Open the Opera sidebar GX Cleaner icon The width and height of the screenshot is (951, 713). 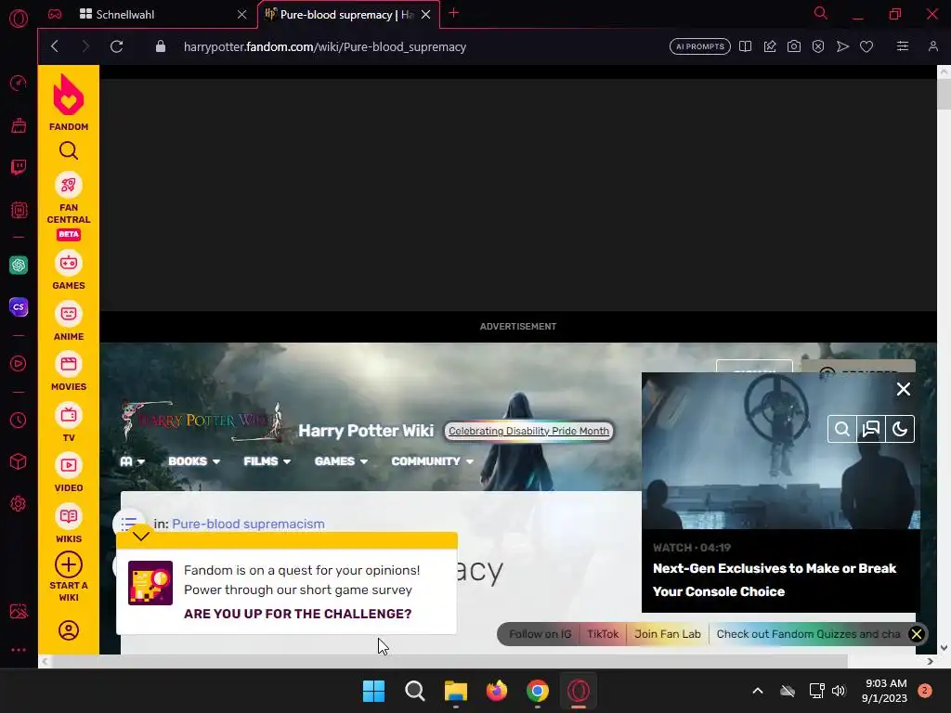click(x=19, y=125)
